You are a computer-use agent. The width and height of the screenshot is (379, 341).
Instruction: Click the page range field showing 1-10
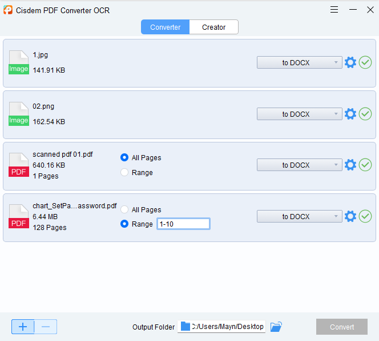183,224
